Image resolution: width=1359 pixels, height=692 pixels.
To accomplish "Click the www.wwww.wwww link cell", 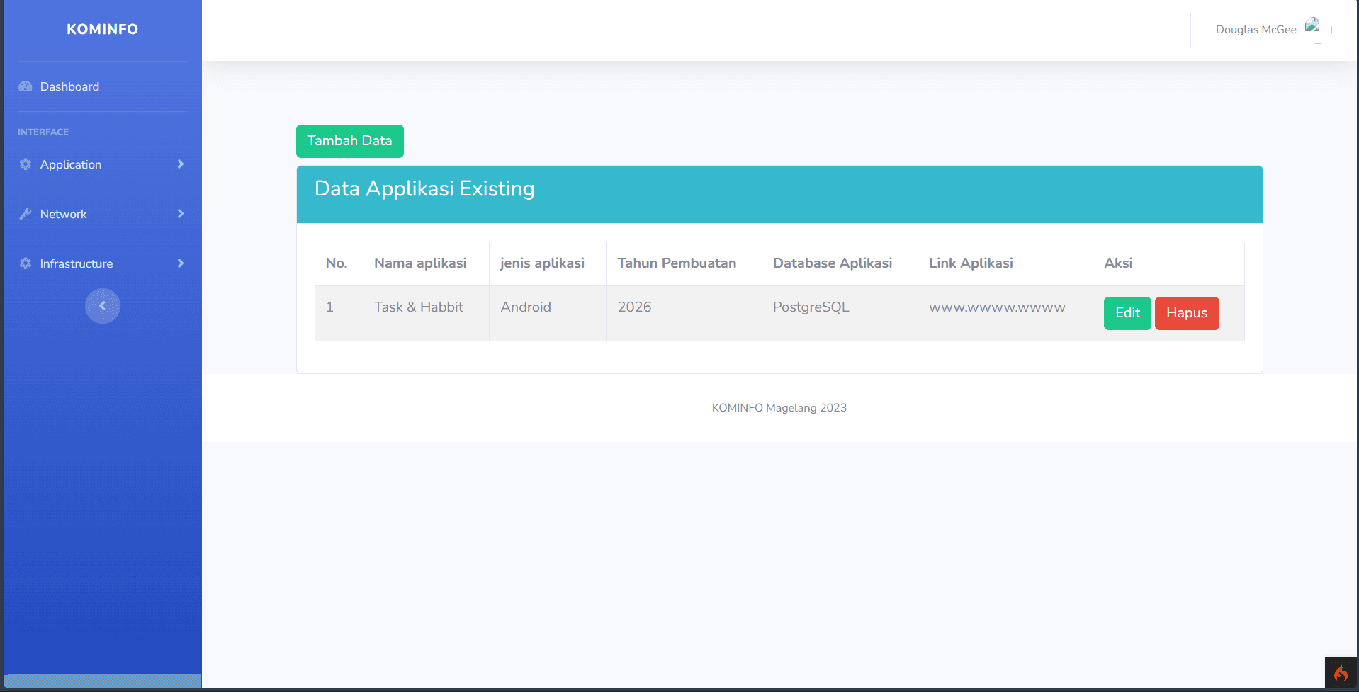I will [997, 307].
